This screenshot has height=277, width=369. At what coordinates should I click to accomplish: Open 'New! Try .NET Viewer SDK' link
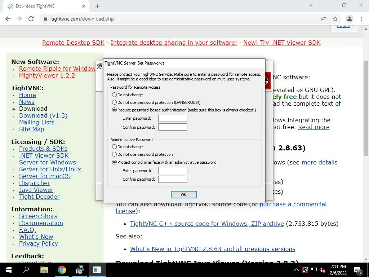tap(282, 43)
